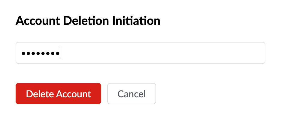The image size is (281, 121).
Task: Click the Cancel button label text
Action: (x=131, y=94)
